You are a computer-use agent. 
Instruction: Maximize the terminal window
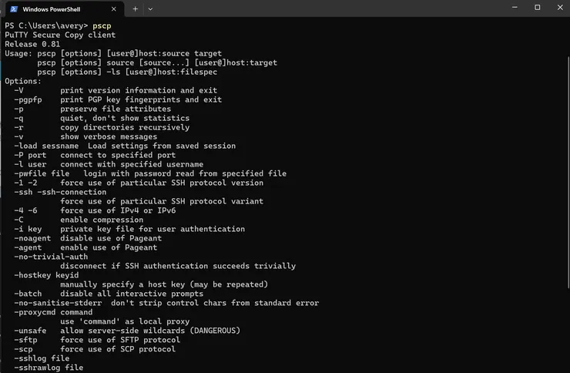537,8
